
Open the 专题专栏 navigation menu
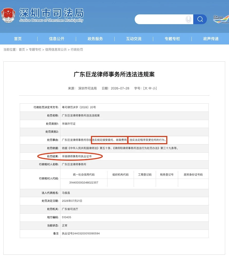172,39
